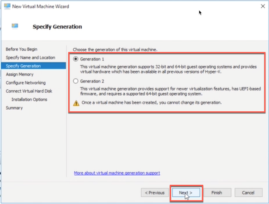Screen dimensions: 269x204
Task: Click the yellow warning triangle icon
Action: point(76,103)
